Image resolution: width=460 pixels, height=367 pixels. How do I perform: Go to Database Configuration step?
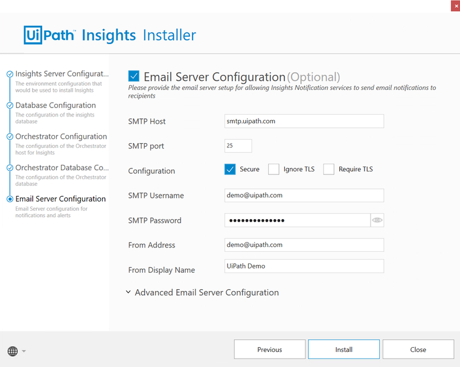pyautogui.click(x=56, y=105)
